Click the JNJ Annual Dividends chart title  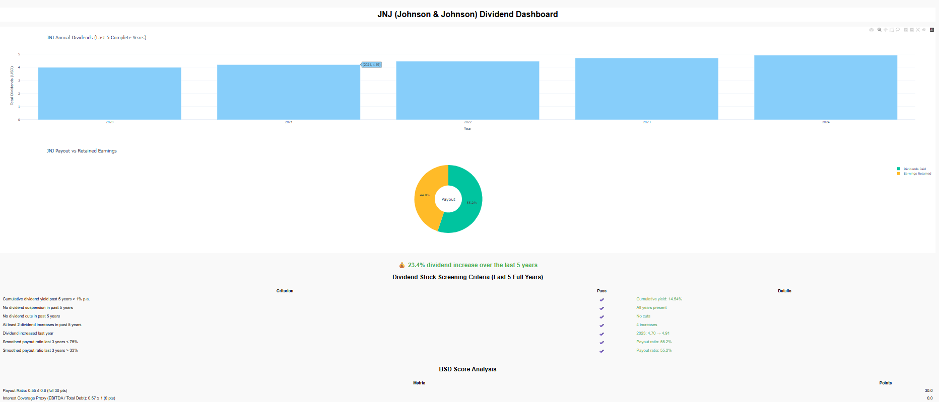tap(96, 38)
